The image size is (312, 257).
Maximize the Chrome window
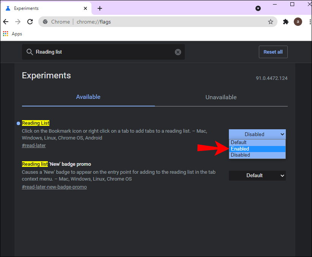tap(292, 4)
